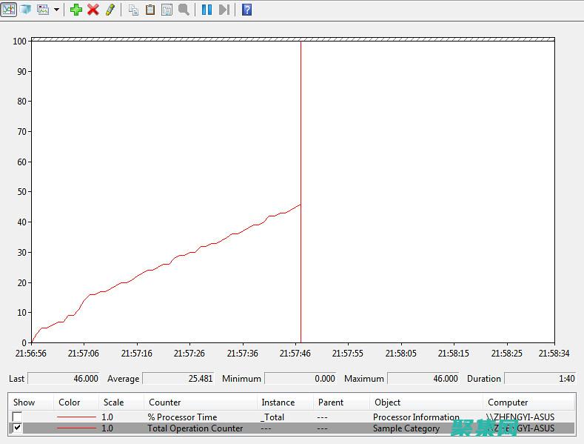
Task: Enable the % Processor Time checkbox
Action: click(x=17, y=417)
